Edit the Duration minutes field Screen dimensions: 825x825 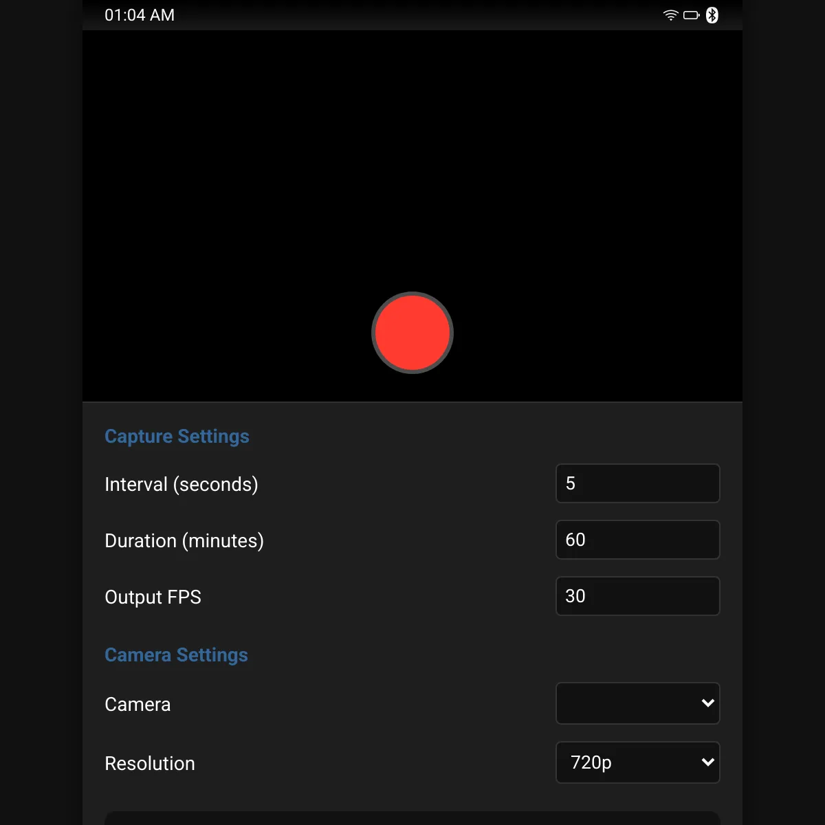[638, 540]
